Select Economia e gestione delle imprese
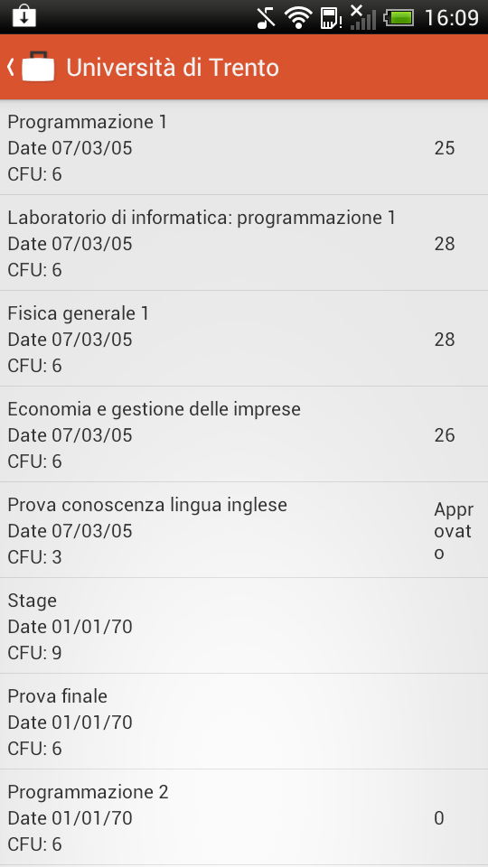This screenshot has width=488, height=867. click(244, 434)
